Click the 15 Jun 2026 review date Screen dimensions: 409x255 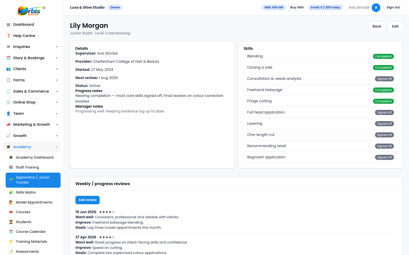[x=86, y=212]
